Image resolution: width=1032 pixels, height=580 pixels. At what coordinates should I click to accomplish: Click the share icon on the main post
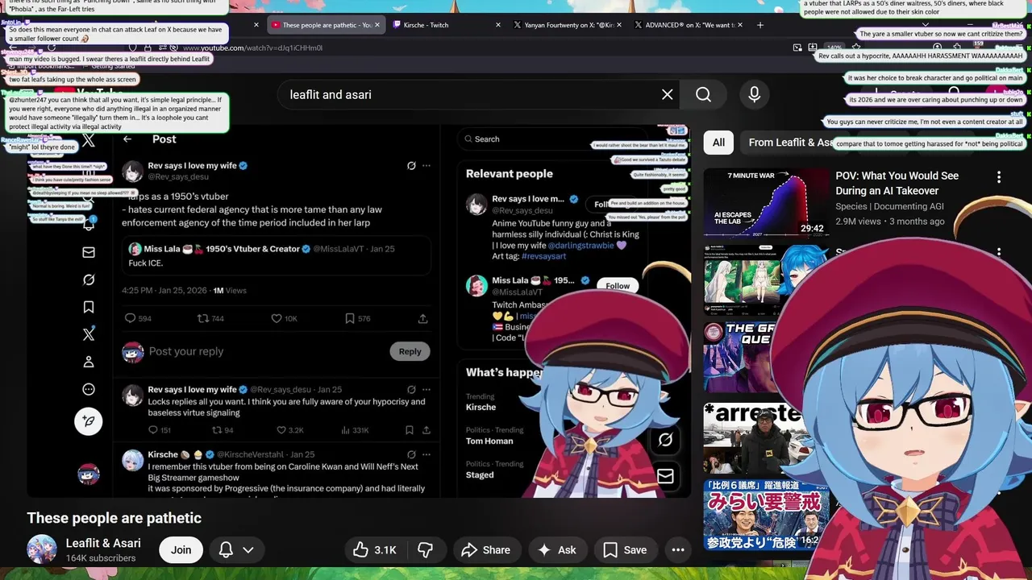pos(422,318)
